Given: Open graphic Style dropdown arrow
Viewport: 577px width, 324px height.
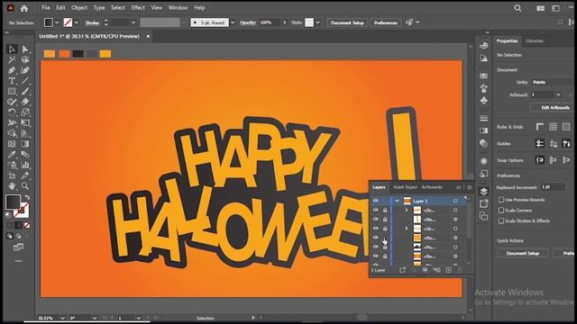Looking at the screenshot, I should pos(318,22).
